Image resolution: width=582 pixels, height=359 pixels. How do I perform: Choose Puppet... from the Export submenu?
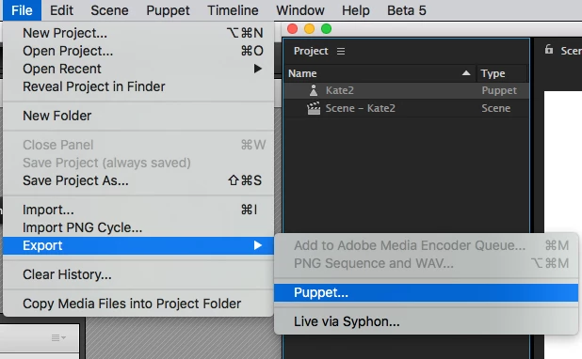coord(426,292)
